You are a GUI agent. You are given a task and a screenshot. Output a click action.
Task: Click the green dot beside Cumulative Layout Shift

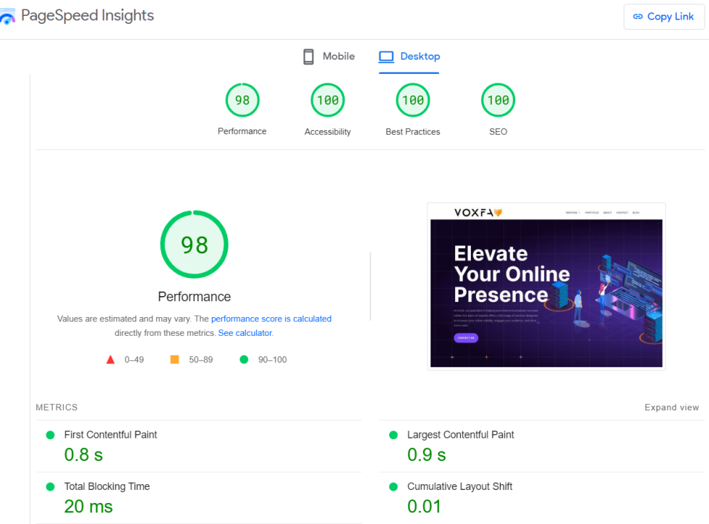click(392, 486)
